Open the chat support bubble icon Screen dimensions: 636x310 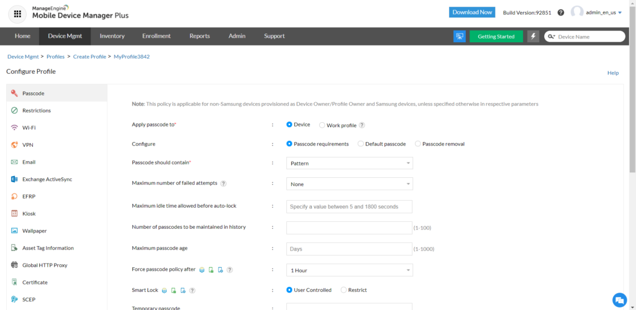coord(619,299)
